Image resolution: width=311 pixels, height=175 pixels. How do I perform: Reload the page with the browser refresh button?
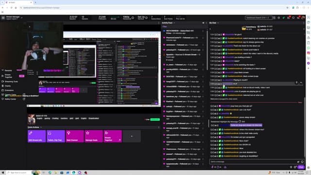[x=11, y=8]
